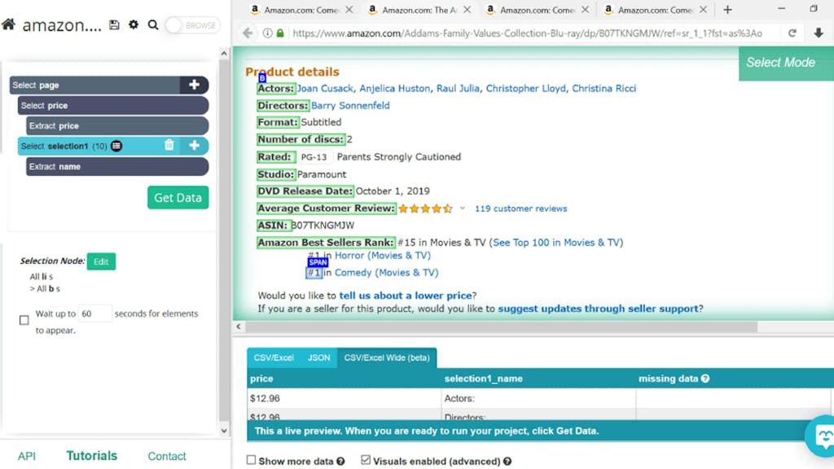
Task: Open the 'Extract price' command
Action: 117,126
